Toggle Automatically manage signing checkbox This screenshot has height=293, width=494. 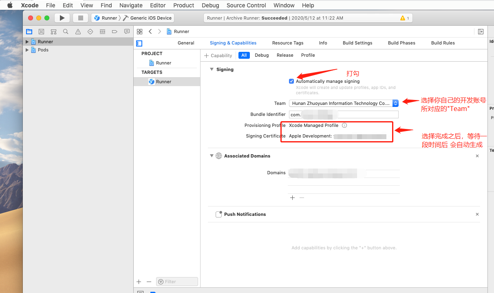click(x=291, y=81)
